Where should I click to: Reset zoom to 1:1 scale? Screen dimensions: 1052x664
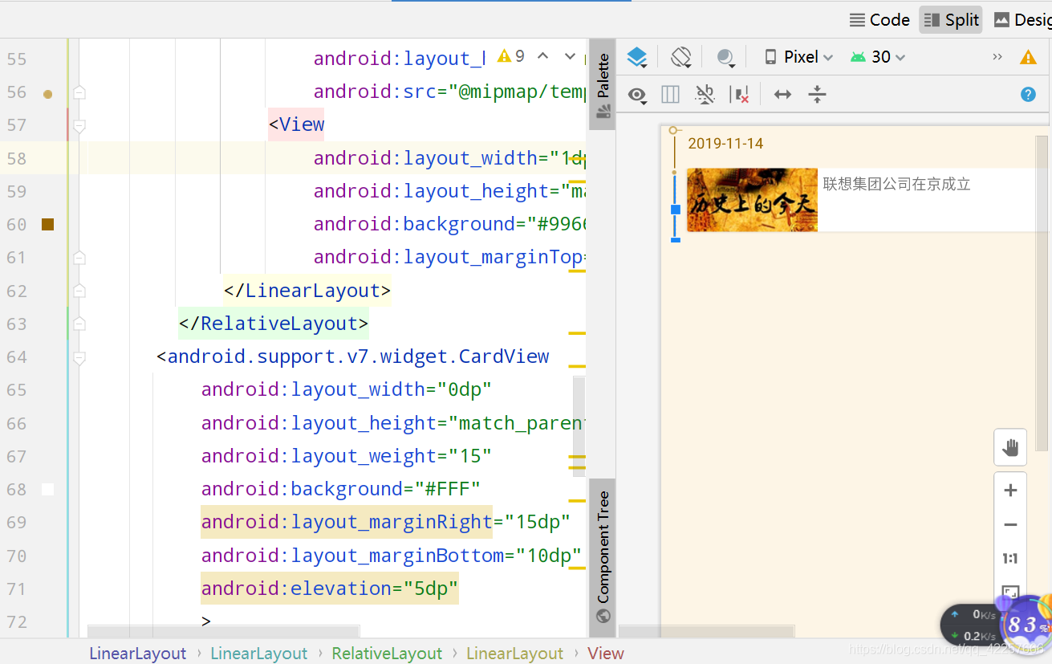pyautogui.click(x=1010, y=559)
